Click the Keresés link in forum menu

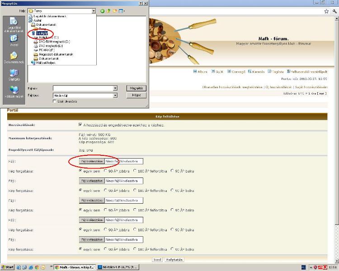256,71
